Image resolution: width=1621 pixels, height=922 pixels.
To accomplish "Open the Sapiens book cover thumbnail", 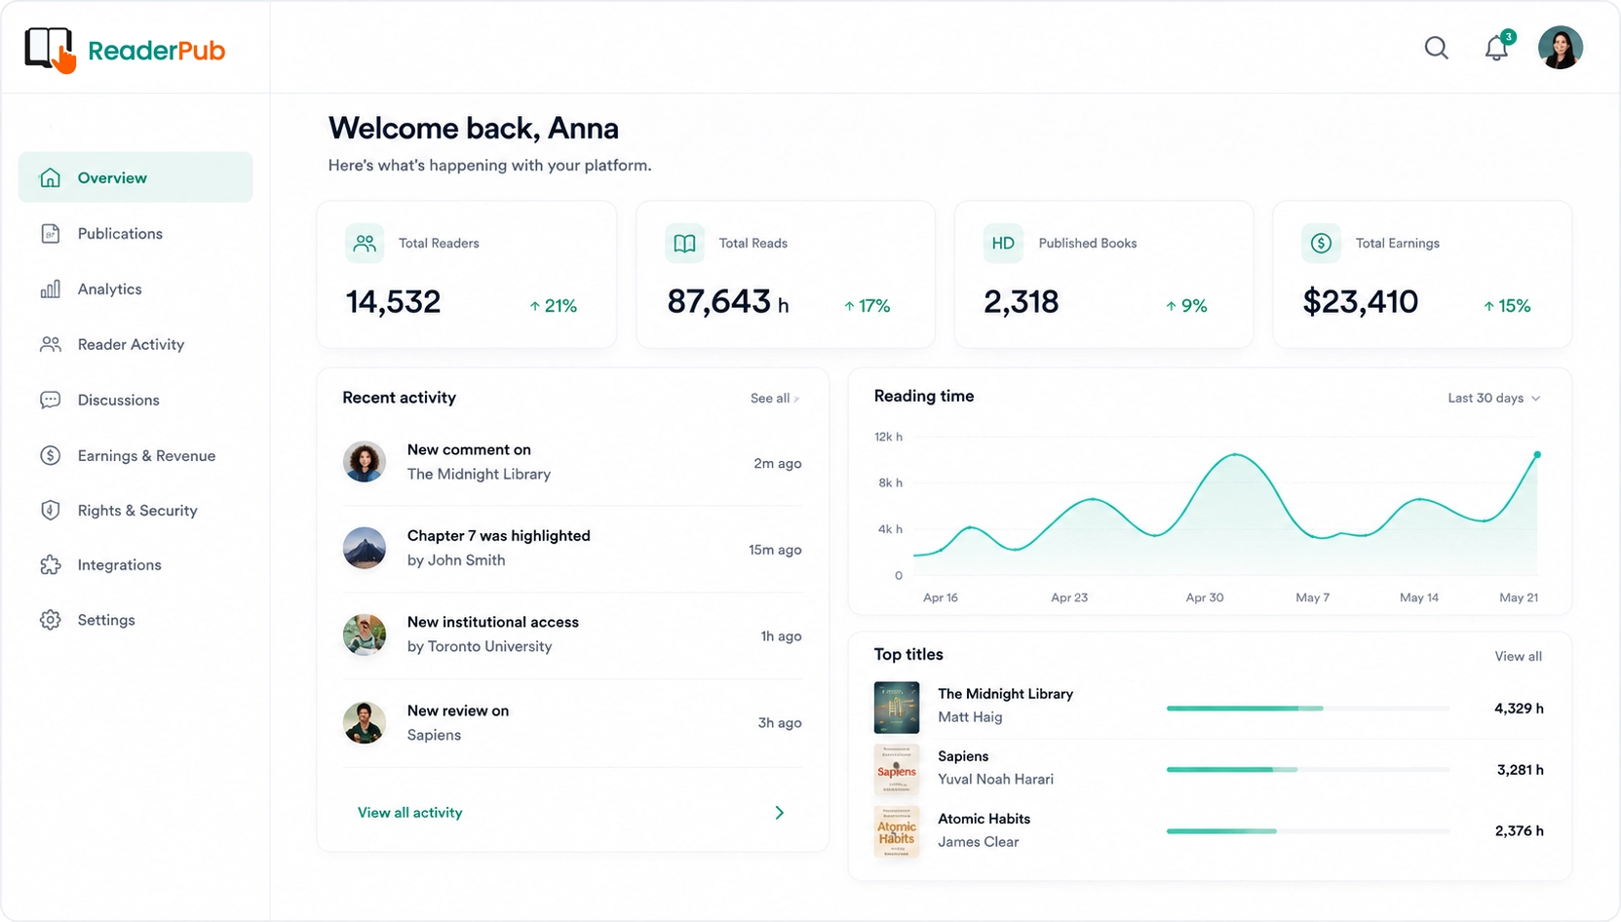I will tap(897, 770).
